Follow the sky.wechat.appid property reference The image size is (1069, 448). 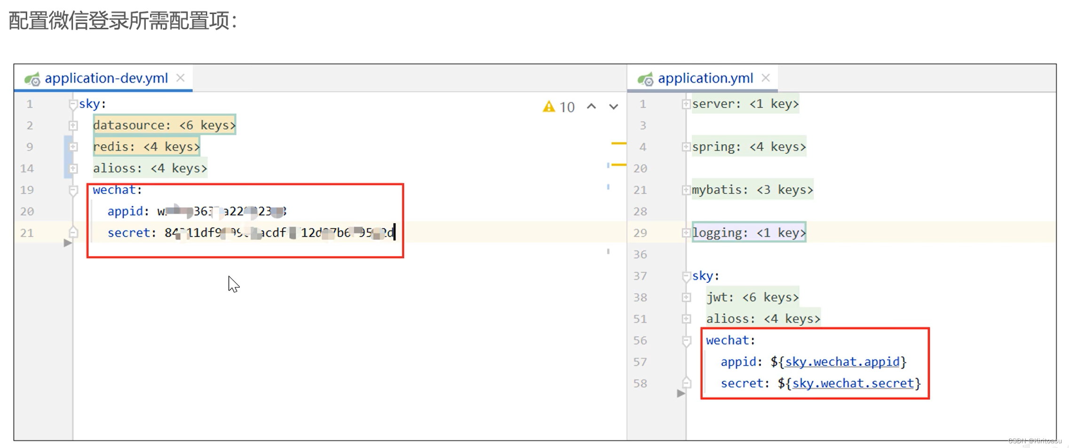(842, 362)
